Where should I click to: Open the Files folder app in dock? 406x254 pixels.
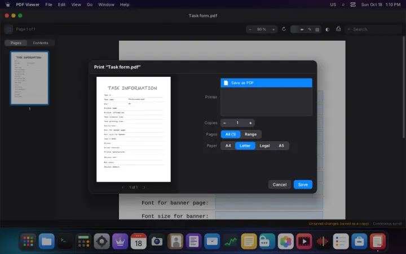tap(47, 242)
